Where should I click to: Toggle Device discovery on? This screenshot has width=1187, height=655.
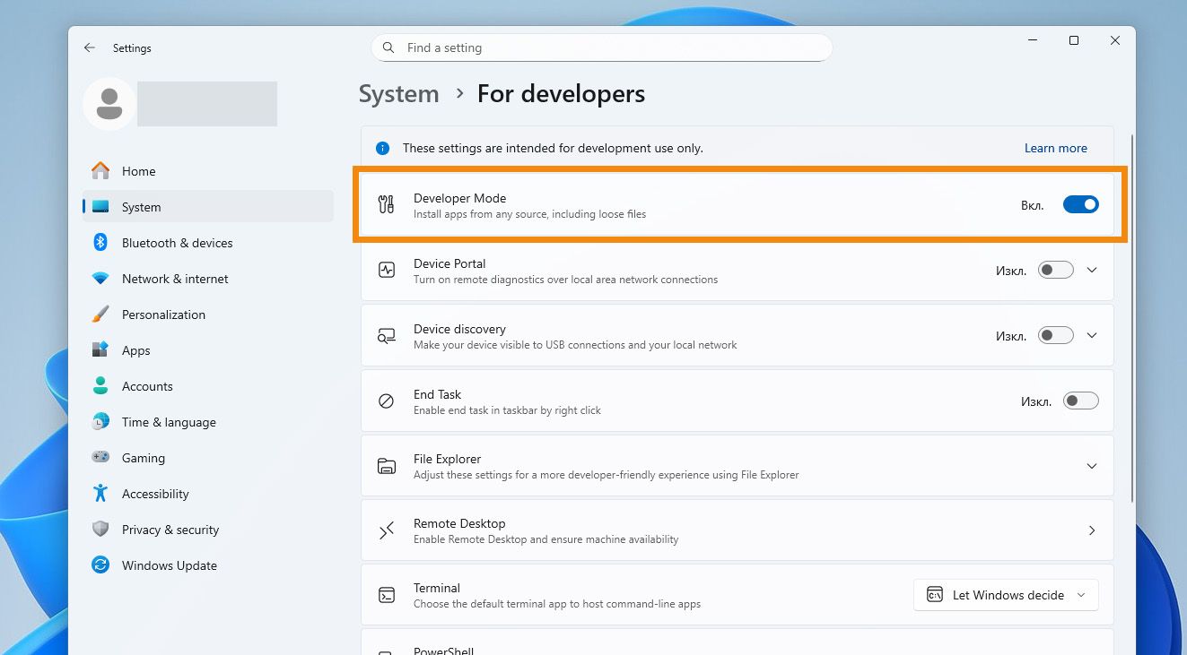pyautogui.click(x=1055, y=335)
